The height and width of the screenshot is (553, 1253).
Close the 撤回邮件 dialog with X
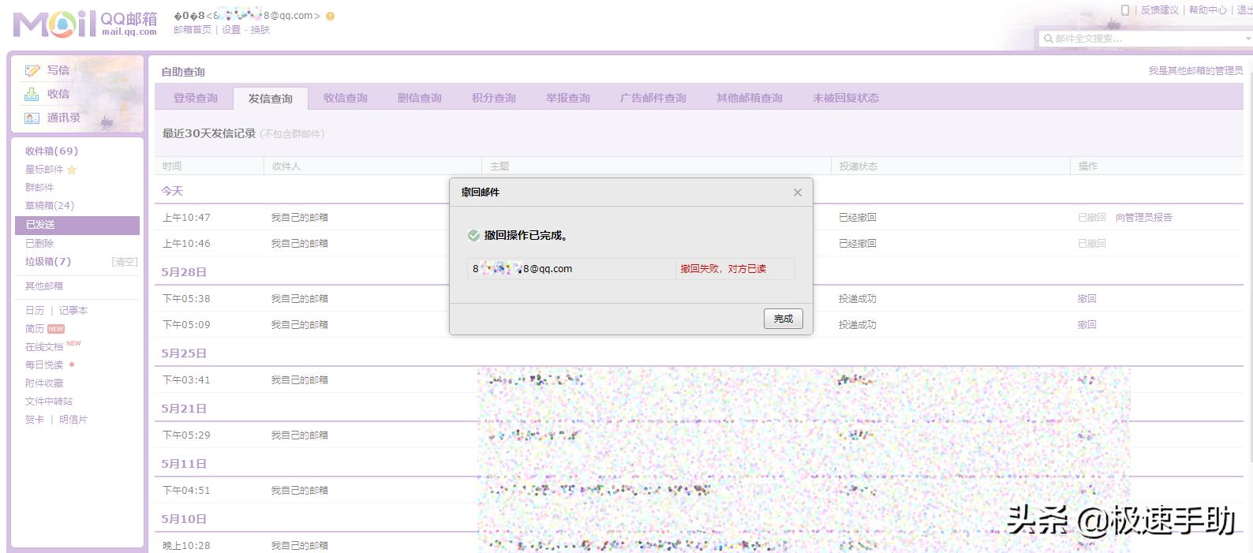coord(798,192)
